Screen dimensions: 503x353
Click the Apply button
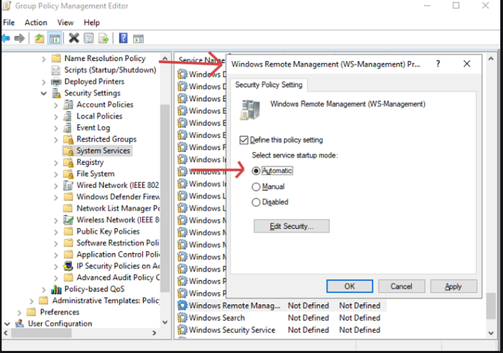pos(453,286)
